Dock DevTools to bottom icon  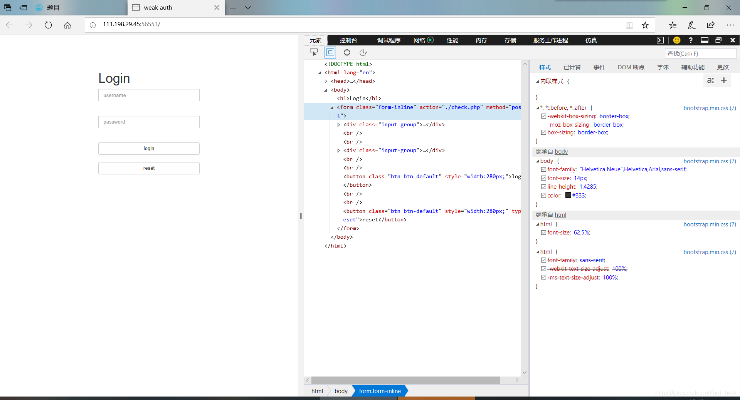coord(705,40)
